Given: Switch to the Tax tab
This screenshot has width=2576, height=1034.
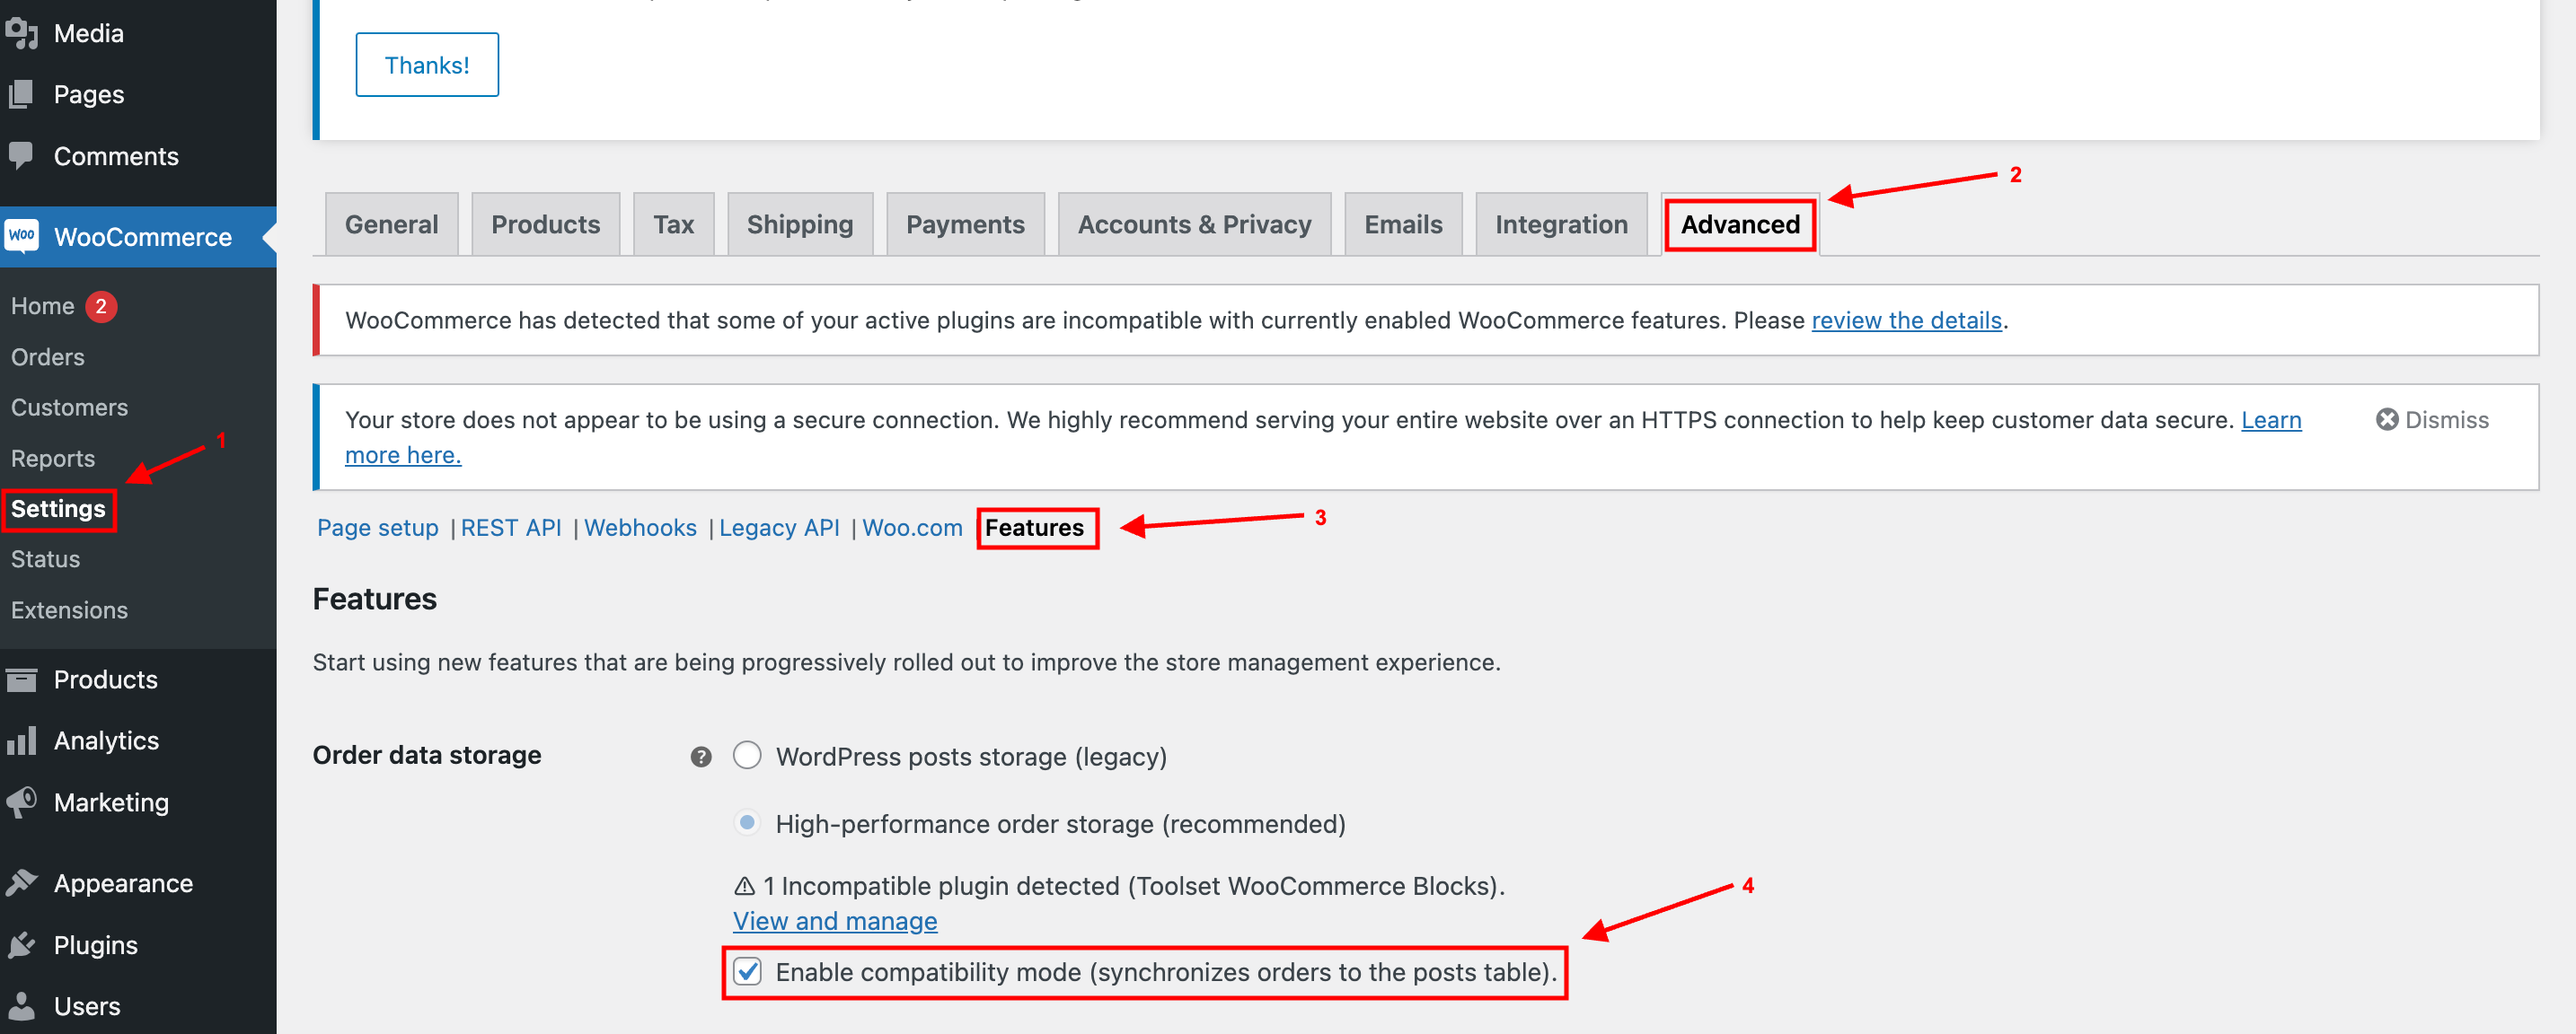Looking at the screenshot, I should pos(674,223).
